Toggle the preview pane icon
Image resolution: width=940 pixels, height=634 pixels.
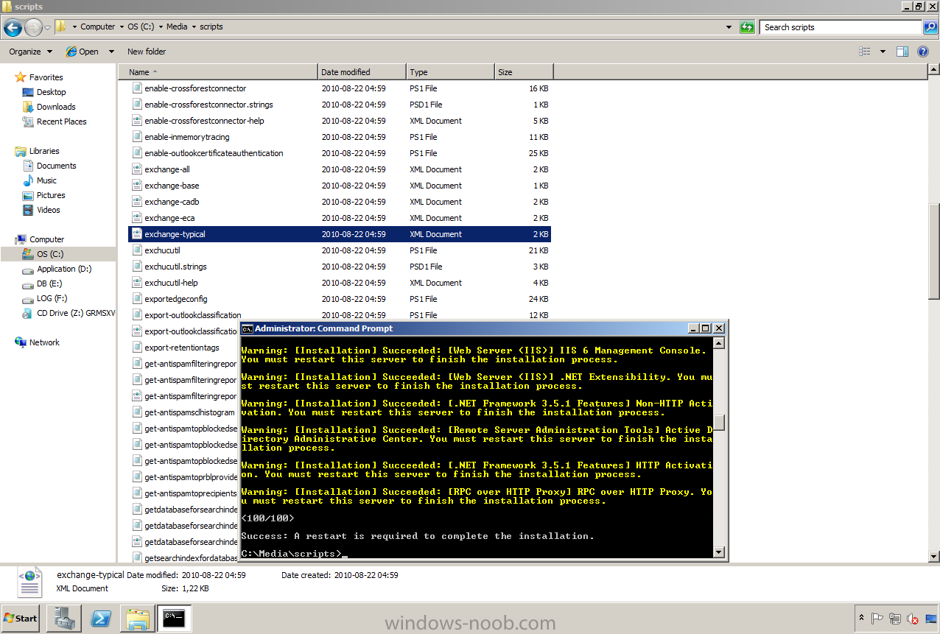coord(902,52)
